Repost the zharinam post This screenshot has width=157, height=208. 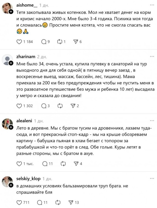point(60,106)
